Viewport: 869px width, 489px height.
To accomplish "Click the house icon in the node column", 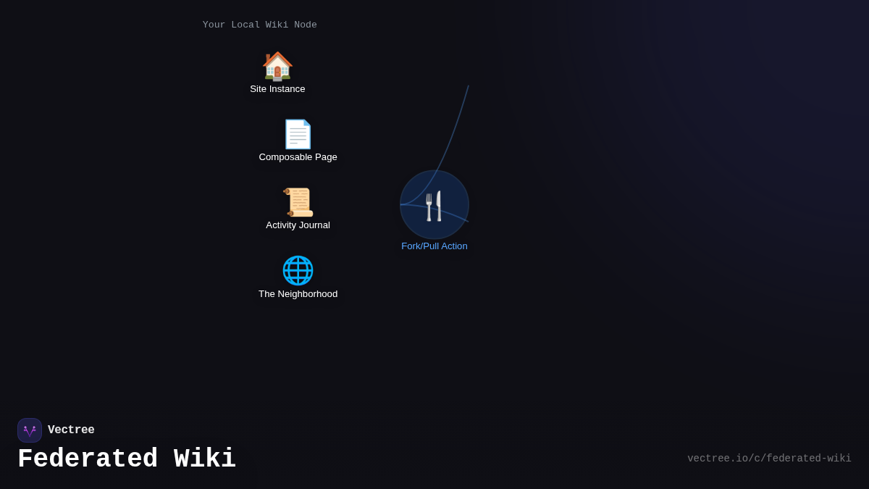I will [277, 65].
